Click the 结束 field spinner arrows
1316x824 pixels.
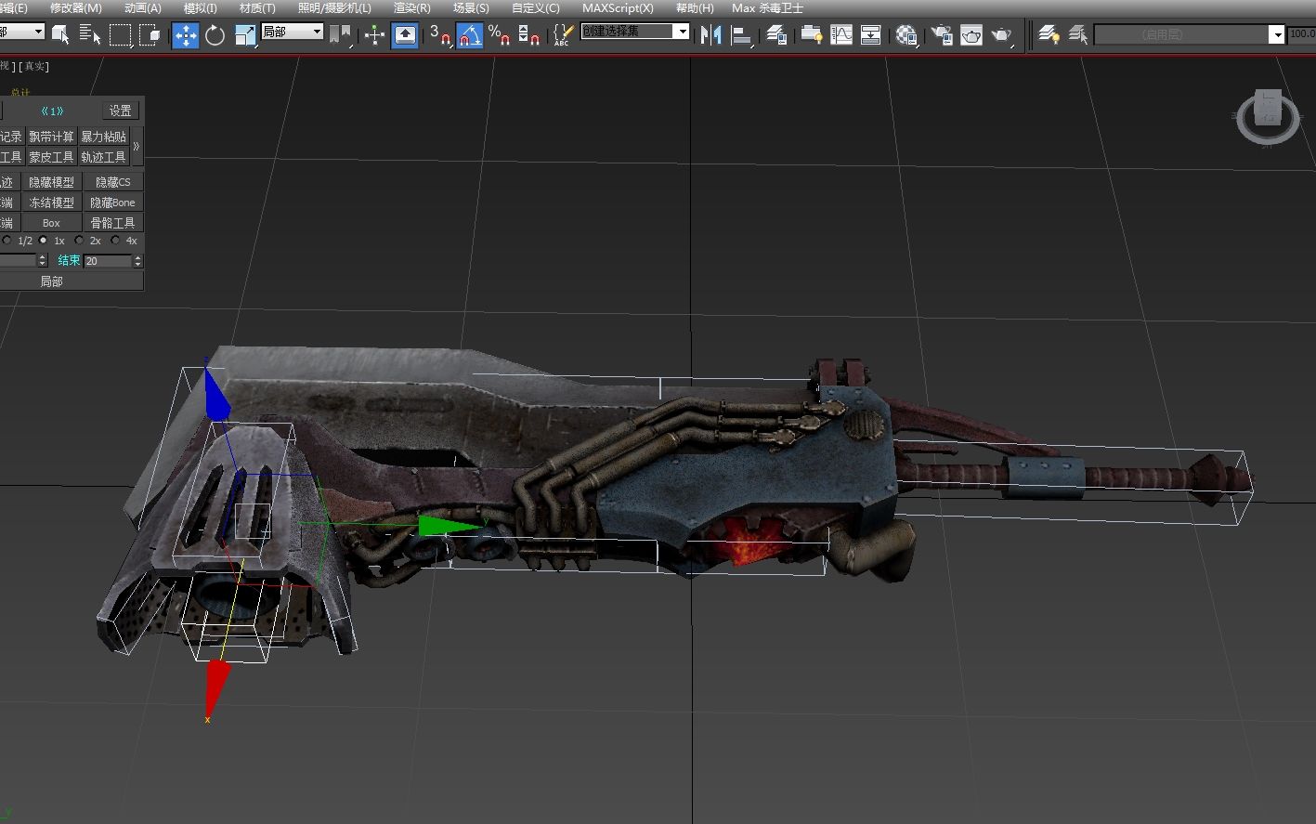[138, 261]
